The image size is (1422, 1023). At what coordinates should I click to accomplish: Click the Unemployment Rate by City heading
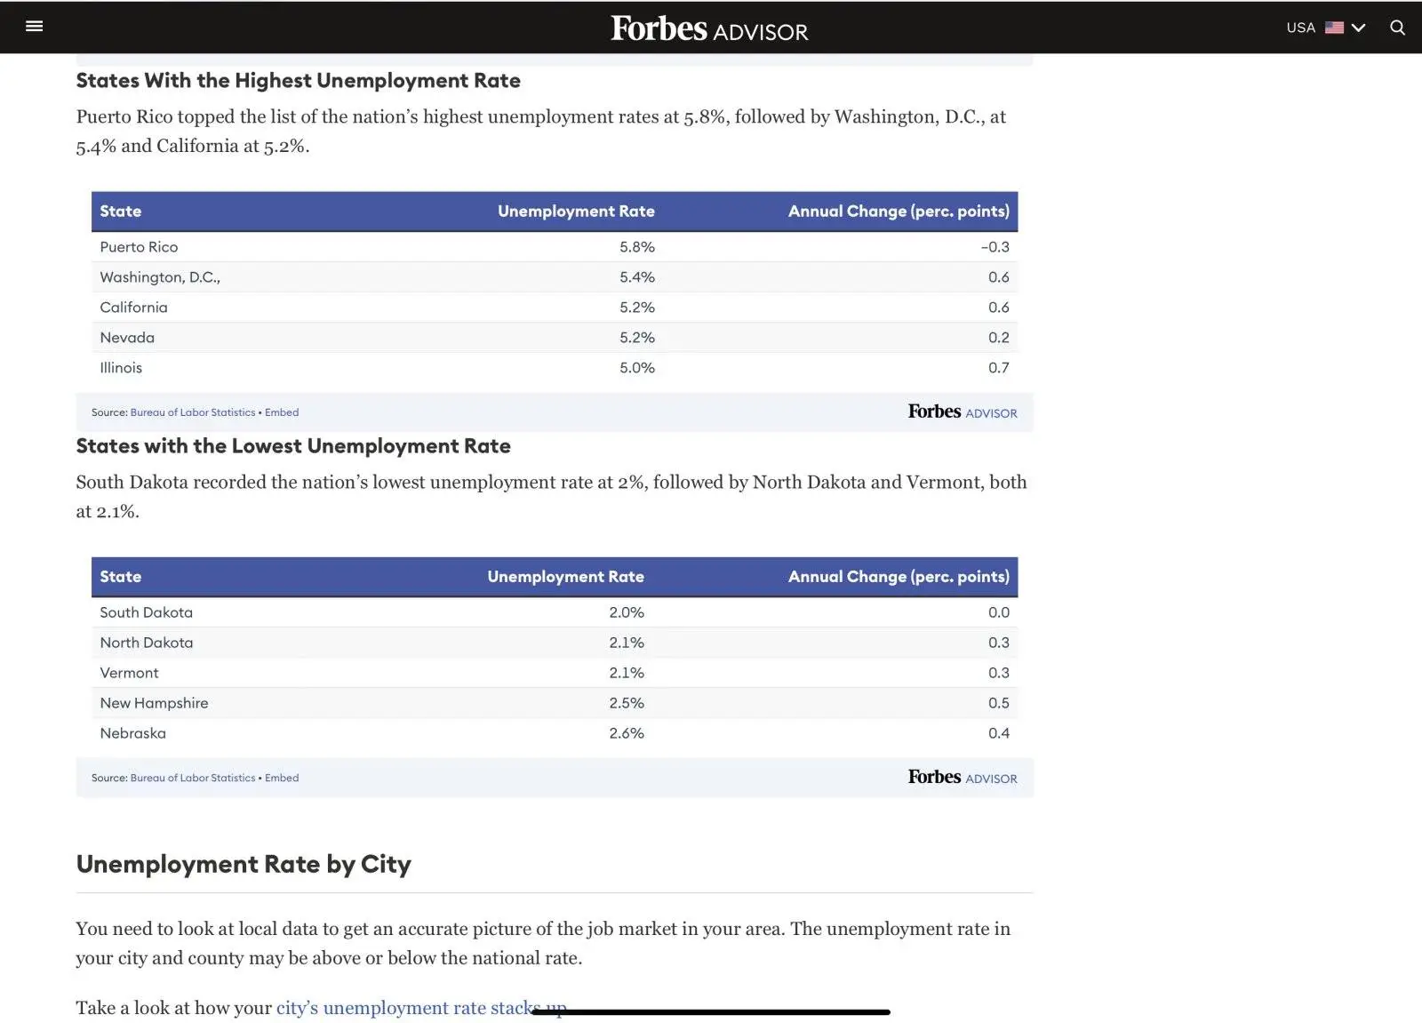point(244,865)
